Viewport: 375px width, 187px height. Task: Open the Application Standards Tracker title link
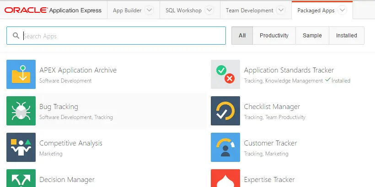[x=289, y=70]
